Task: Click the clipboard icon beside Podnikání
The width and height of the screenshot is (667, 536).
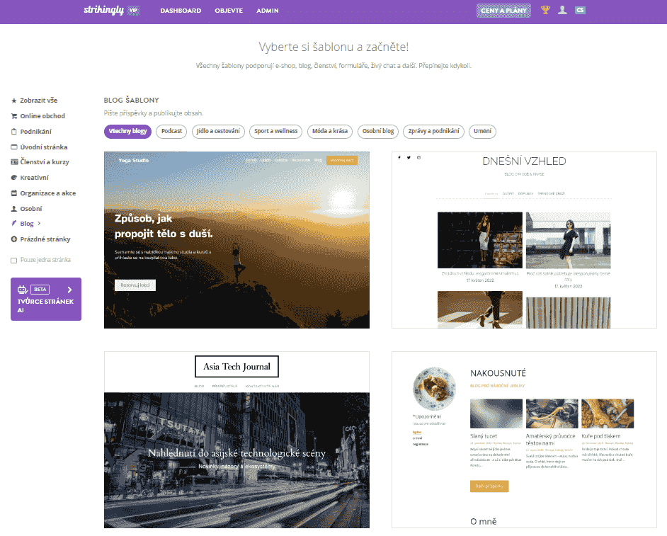Action: 14,132
